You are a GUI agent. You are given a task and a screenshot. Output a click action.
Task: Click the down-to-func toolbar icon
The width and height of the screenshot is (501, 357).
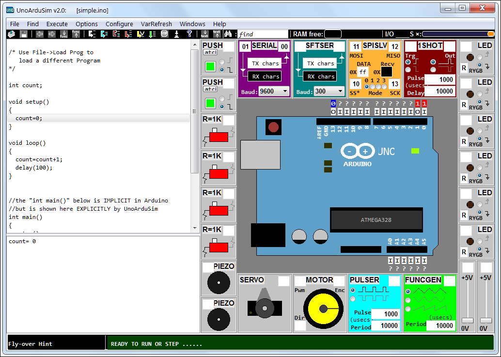pos(63,34)
